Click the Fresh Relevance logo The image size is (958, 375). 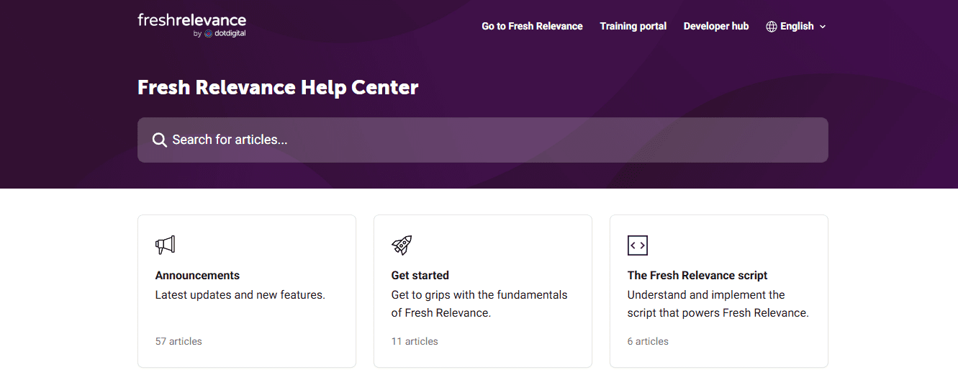pos(191,24)
